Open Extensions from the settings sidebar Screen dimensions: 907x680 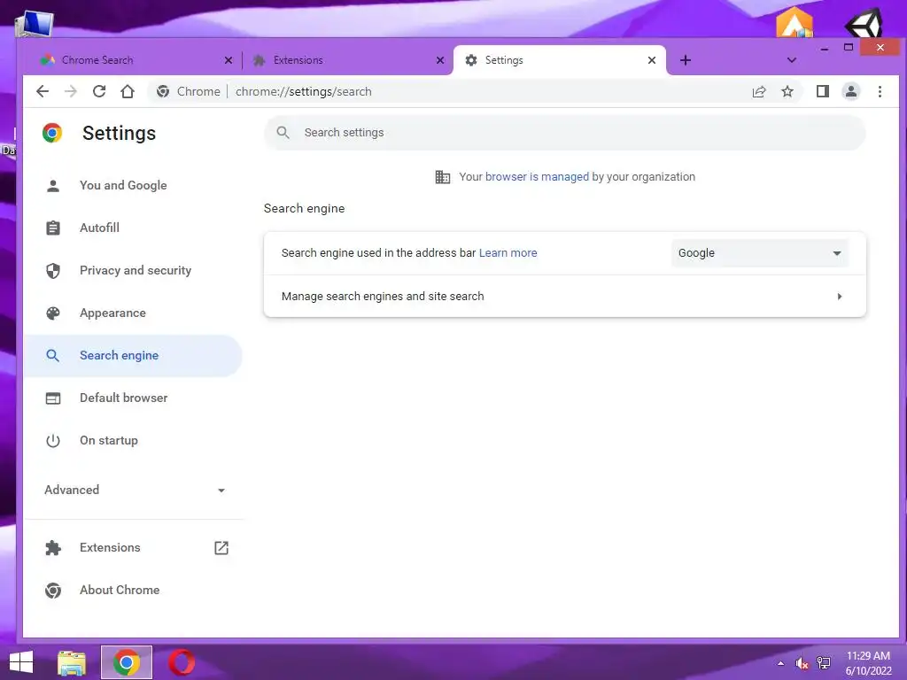[110, 547]
